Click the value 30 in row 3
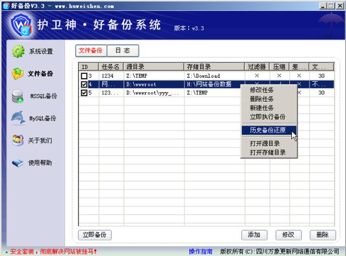This screenshot has width=346, height=256. 322,76
